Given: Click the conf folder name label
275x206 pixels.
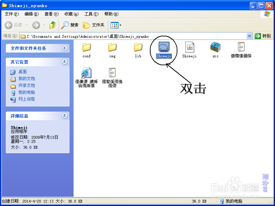Looking at the screenshot, I should (87, 56).
